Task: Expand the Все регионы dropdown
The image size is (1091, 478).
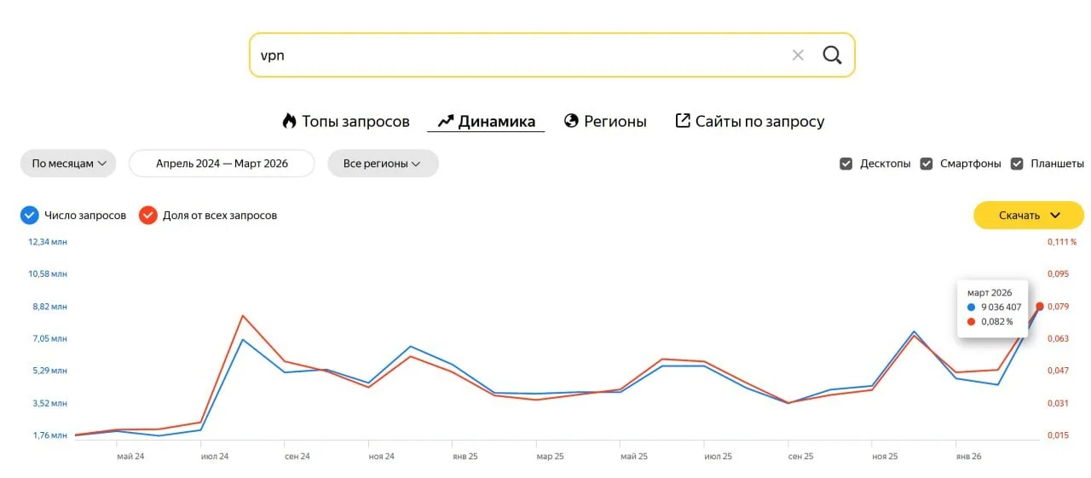Action: click(383, 164)
